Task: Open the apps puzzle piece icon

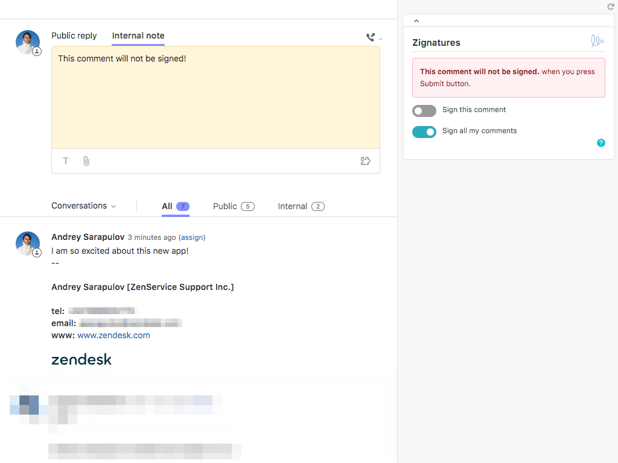Action: [x=365, y=161]
